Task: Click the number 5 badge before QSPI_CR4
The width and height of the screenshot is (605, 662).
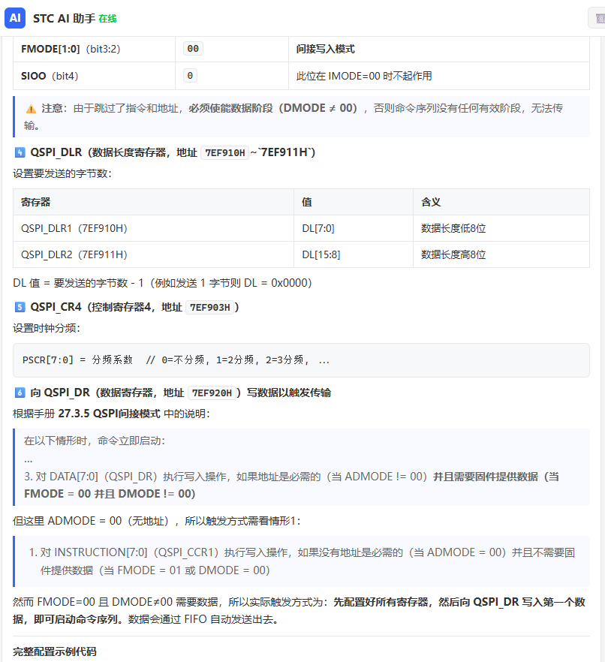Action: [20, 307]
